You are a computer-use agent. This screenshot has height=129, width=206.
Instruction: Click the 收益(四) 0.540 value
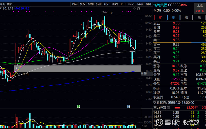175,97
